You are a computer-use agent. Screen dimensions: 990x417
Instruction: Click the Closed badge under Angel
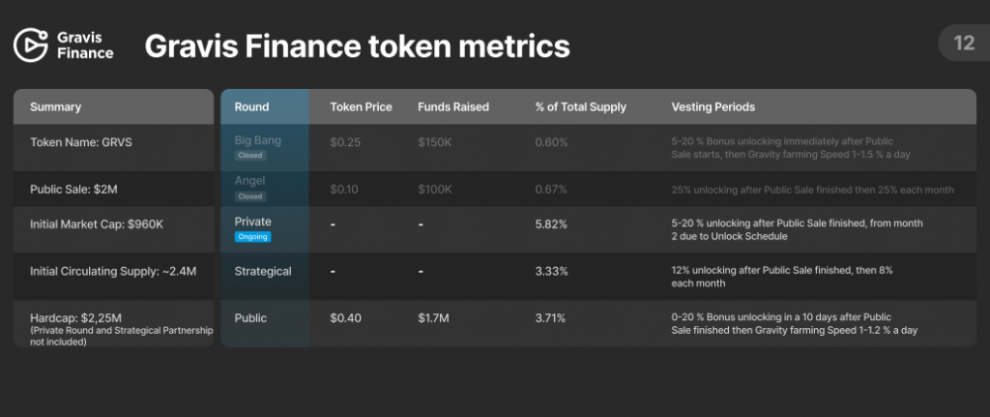[x=249, y=194]
